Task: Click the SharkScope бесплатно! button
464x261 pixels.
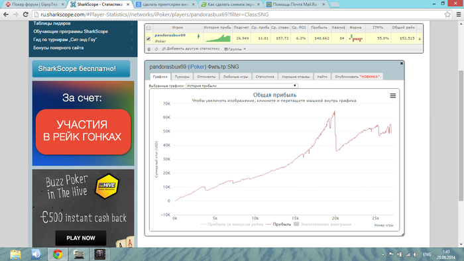Action: pyautogui.click(x=81, y=69)
